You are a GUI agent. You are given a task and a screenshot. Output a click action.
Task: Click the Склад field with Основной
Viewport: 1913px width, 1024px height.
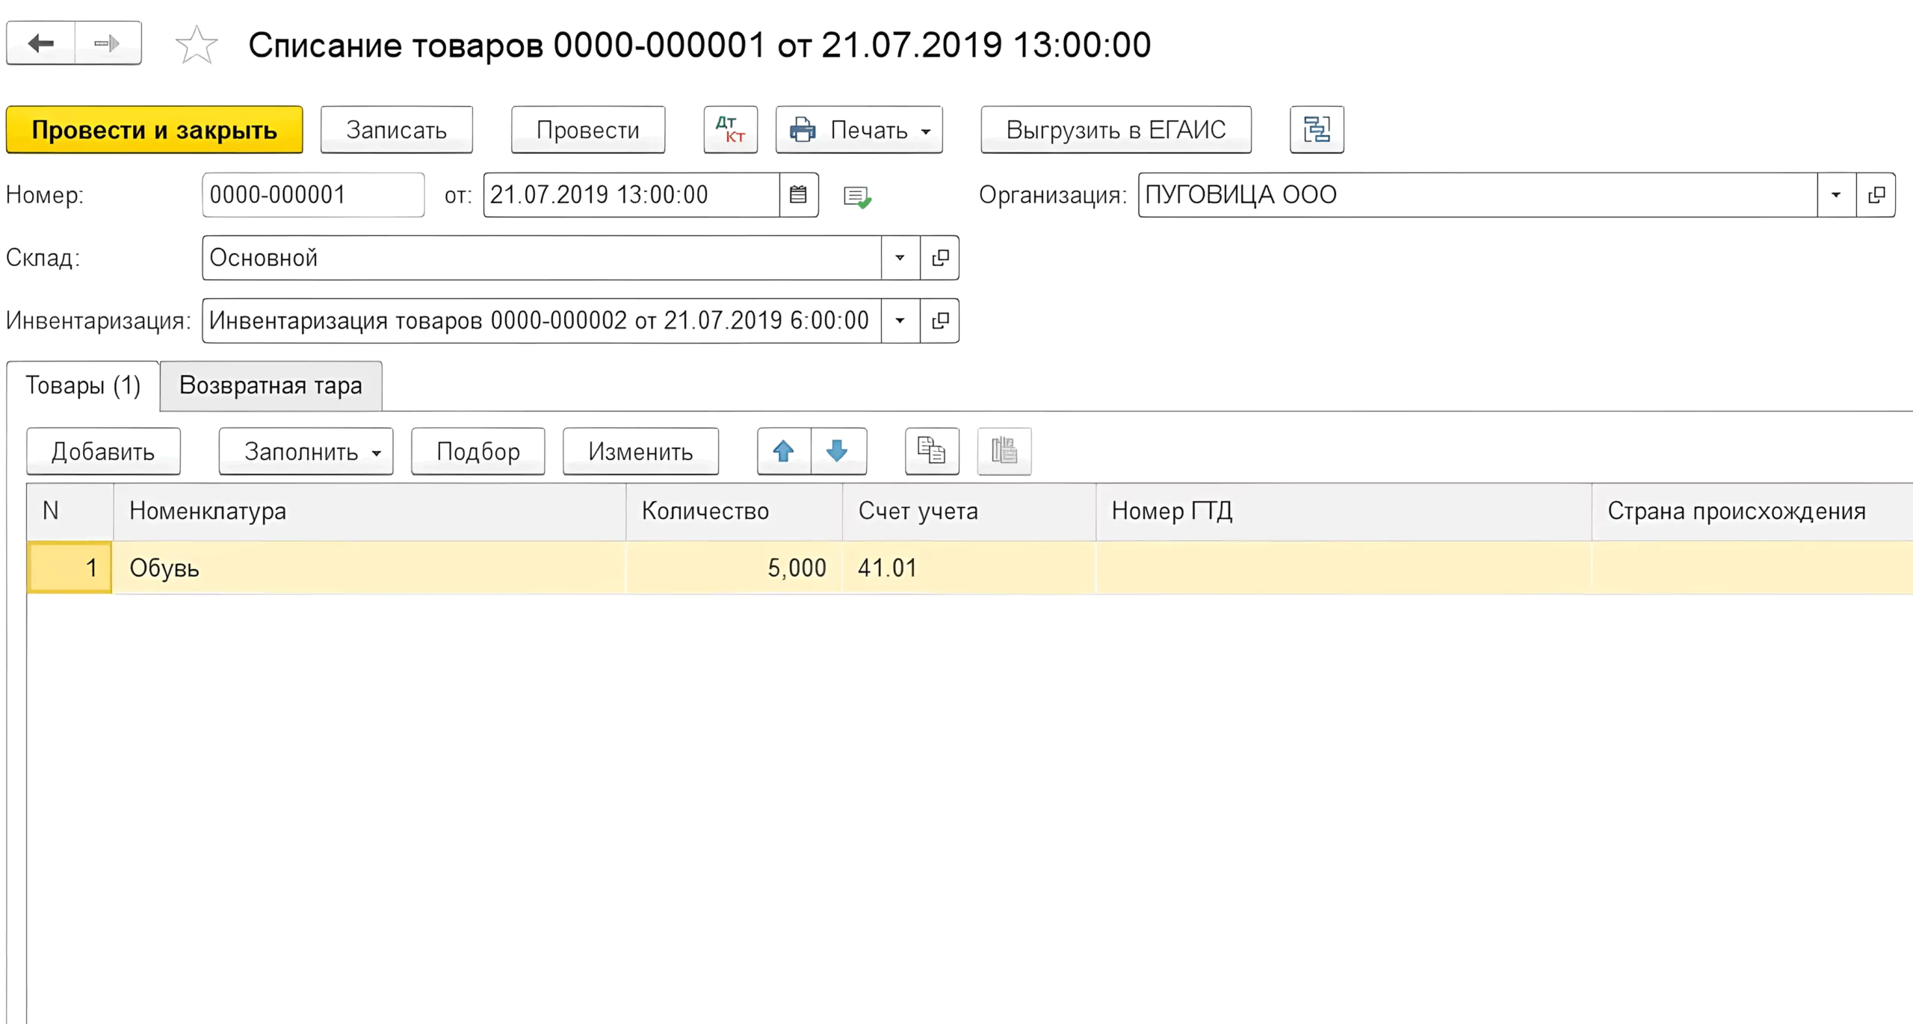[x=542, y=258]
